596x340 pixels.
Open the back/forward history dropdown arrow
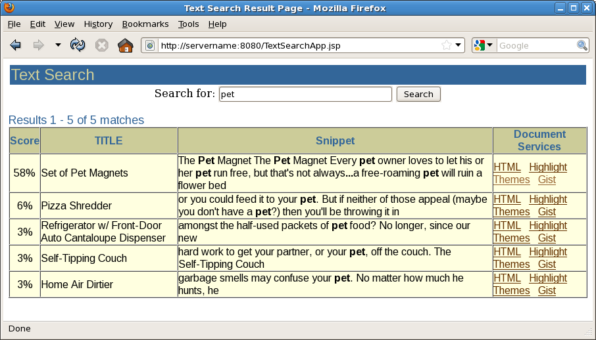[x=58, y=45]
